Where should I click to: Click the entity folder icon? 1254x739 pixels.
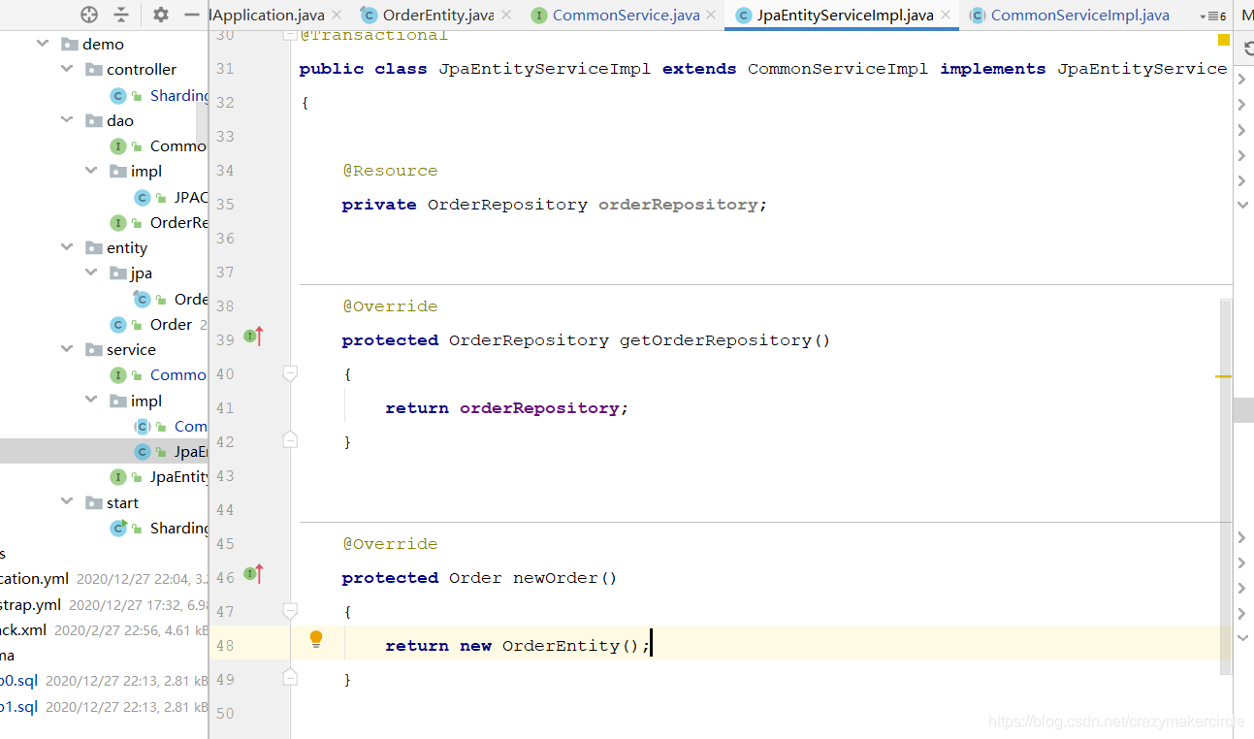(94, 248)
